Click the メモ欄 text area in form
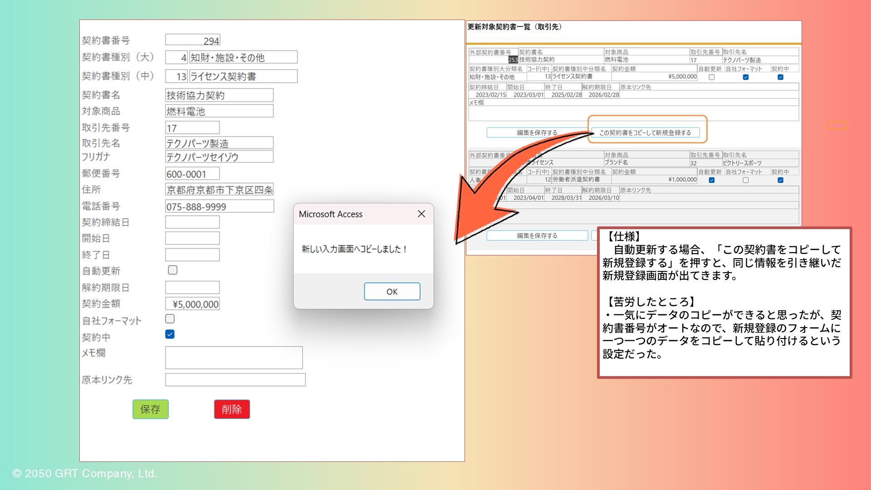 (234, 358)
